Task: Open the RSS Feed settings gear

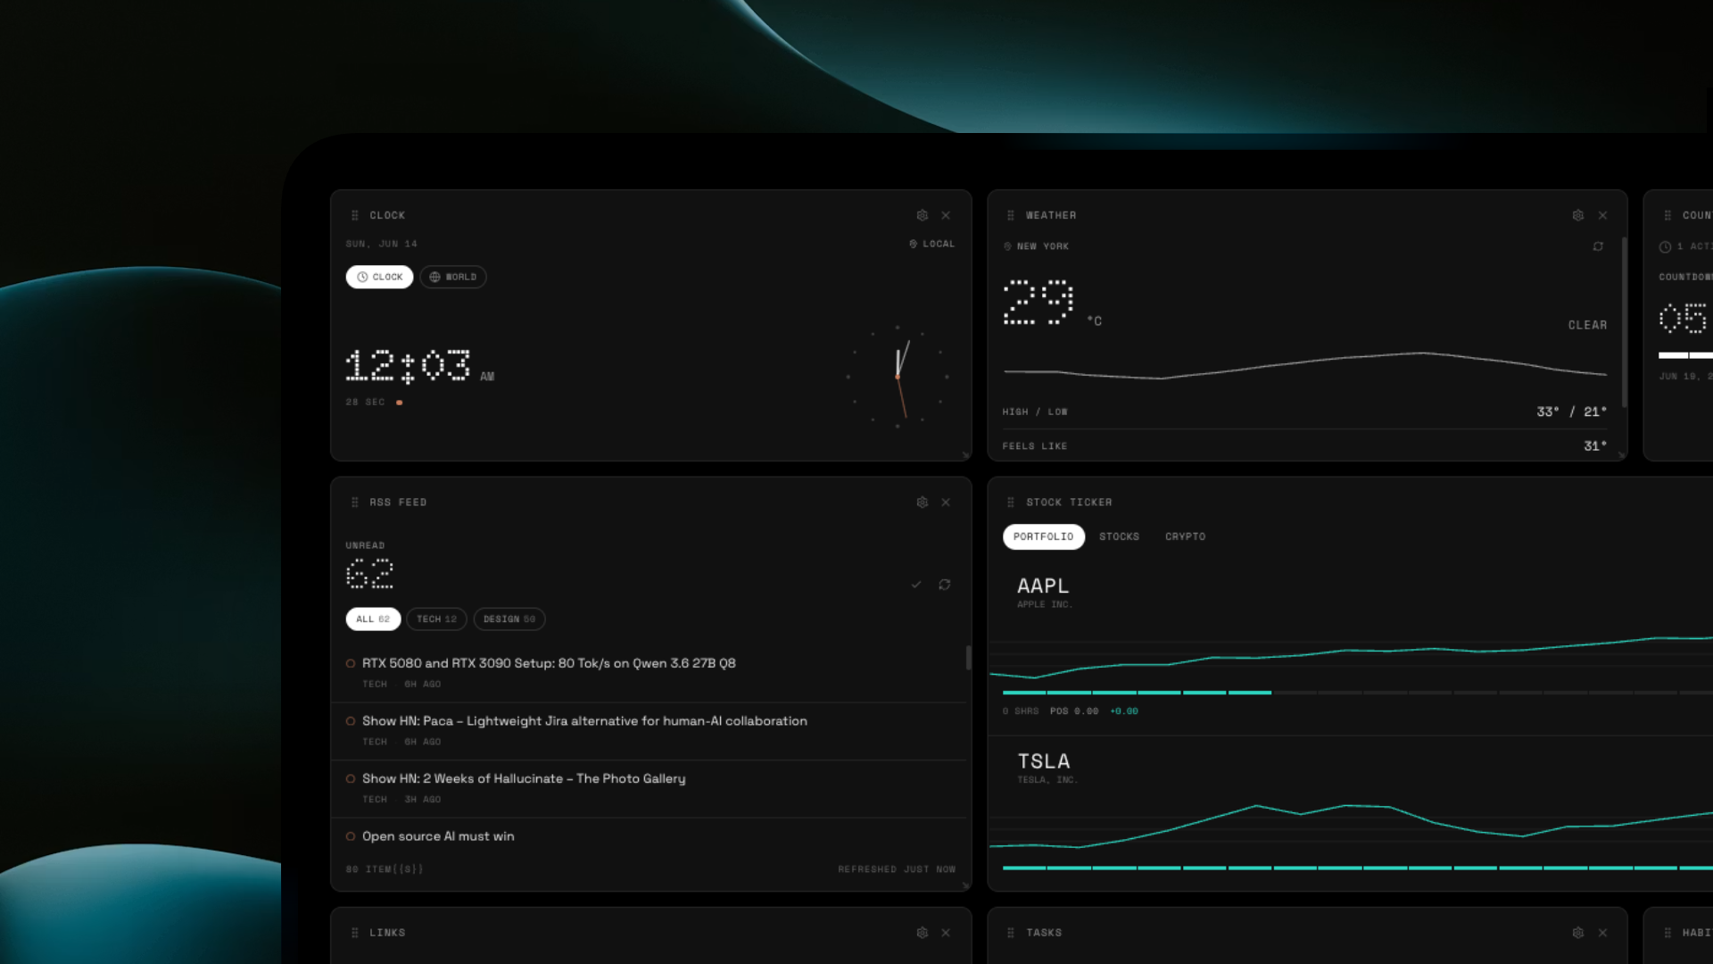Action: 922,503
